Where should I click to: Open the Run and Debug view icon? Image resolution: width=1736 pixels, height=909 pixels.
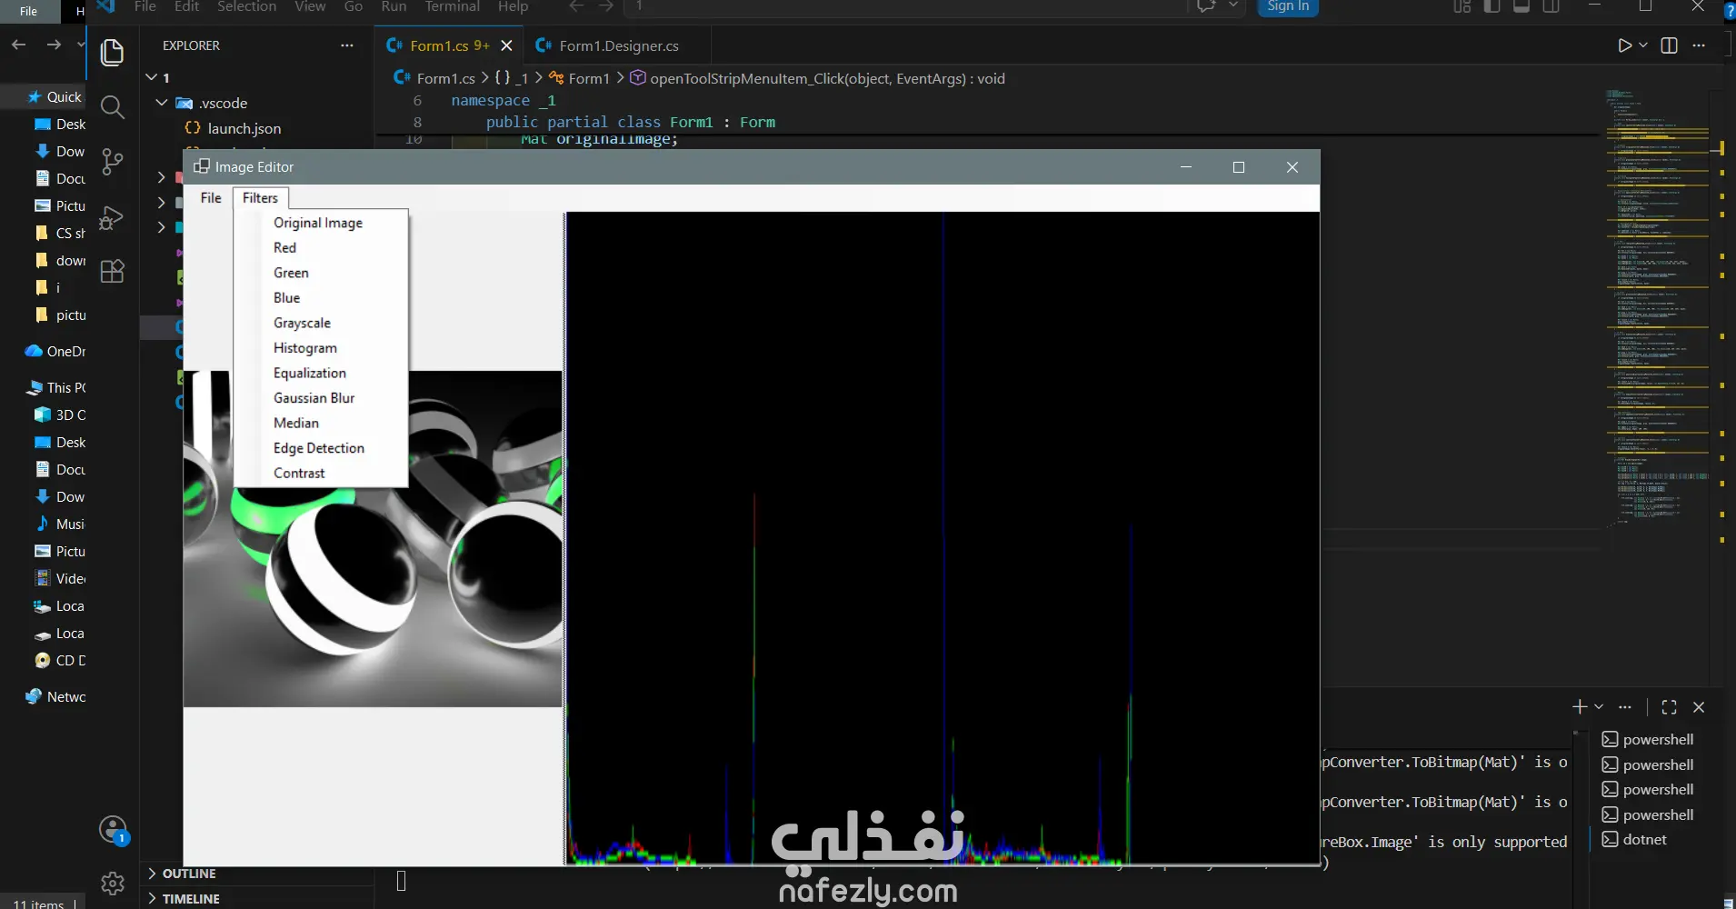click(x=112, y=217)
